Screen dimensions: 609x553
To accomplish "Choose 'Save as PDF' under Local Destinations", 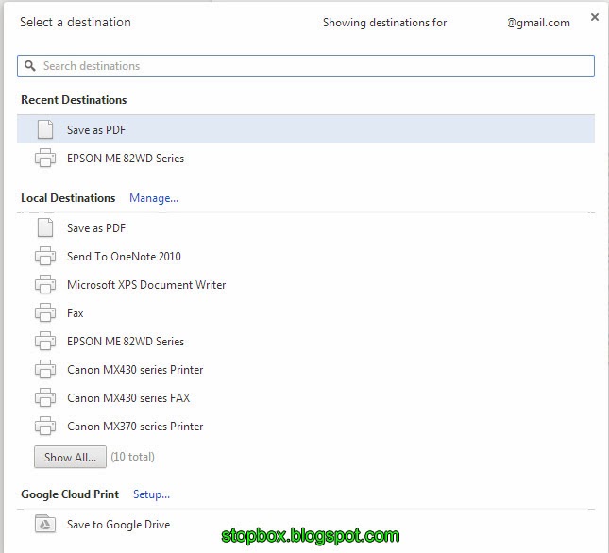I will [306, 227].
